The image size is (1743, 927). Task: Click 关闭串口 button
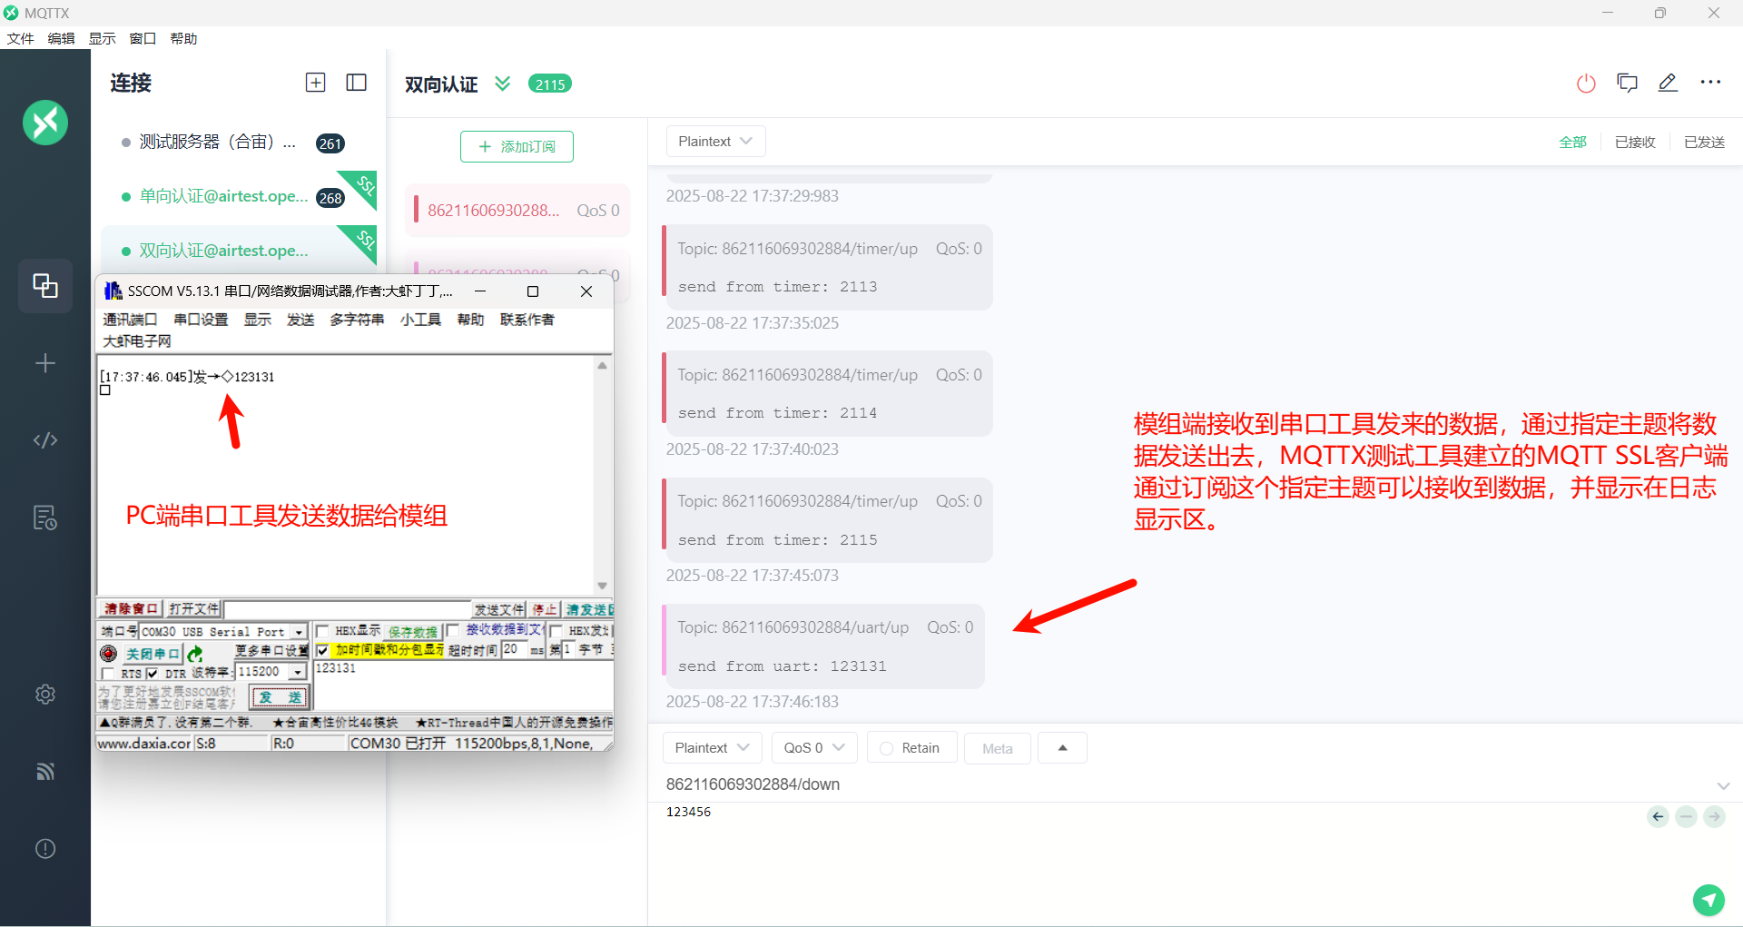pos(152,654)
